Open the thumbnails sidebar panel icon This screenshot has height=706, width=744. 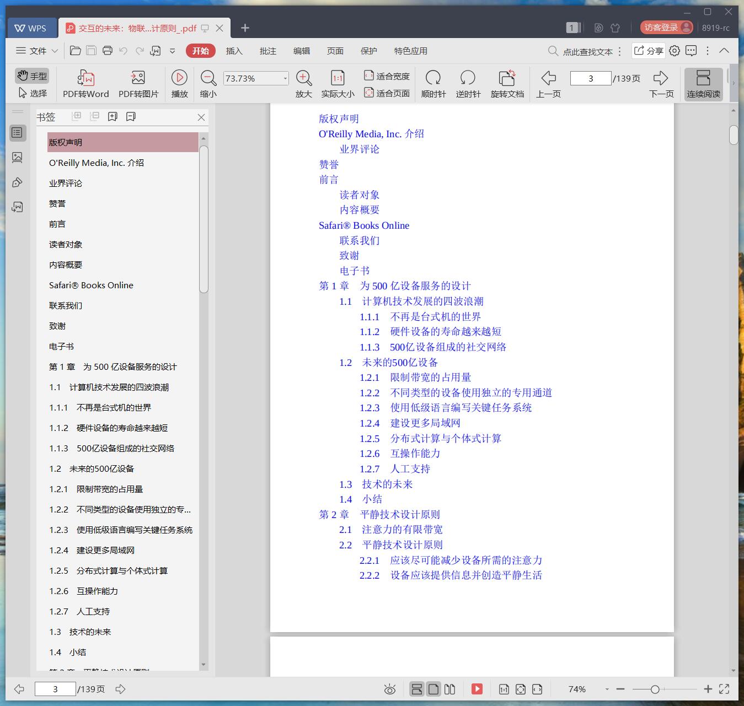18,158
